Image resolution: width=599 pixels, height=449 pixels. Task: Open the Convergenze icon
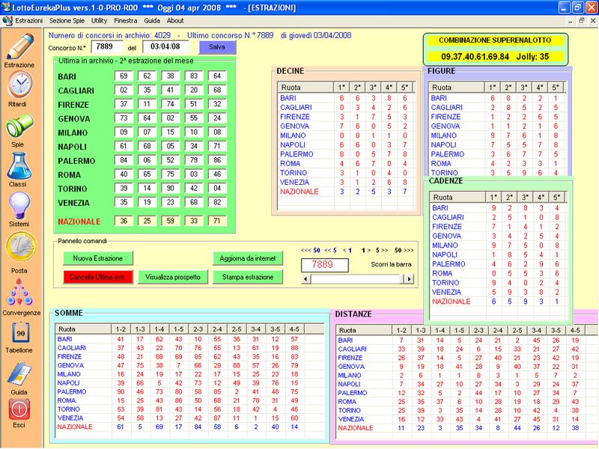click(x=19, y=293)
